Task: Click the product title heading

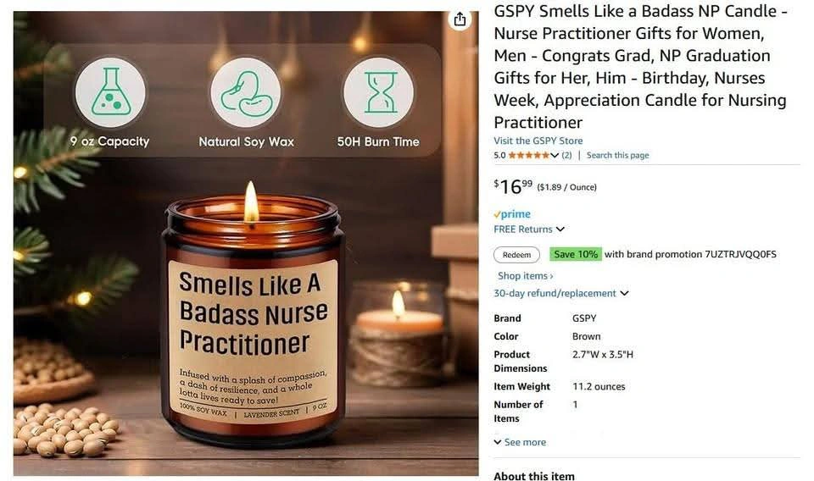Action: point(640,66)
